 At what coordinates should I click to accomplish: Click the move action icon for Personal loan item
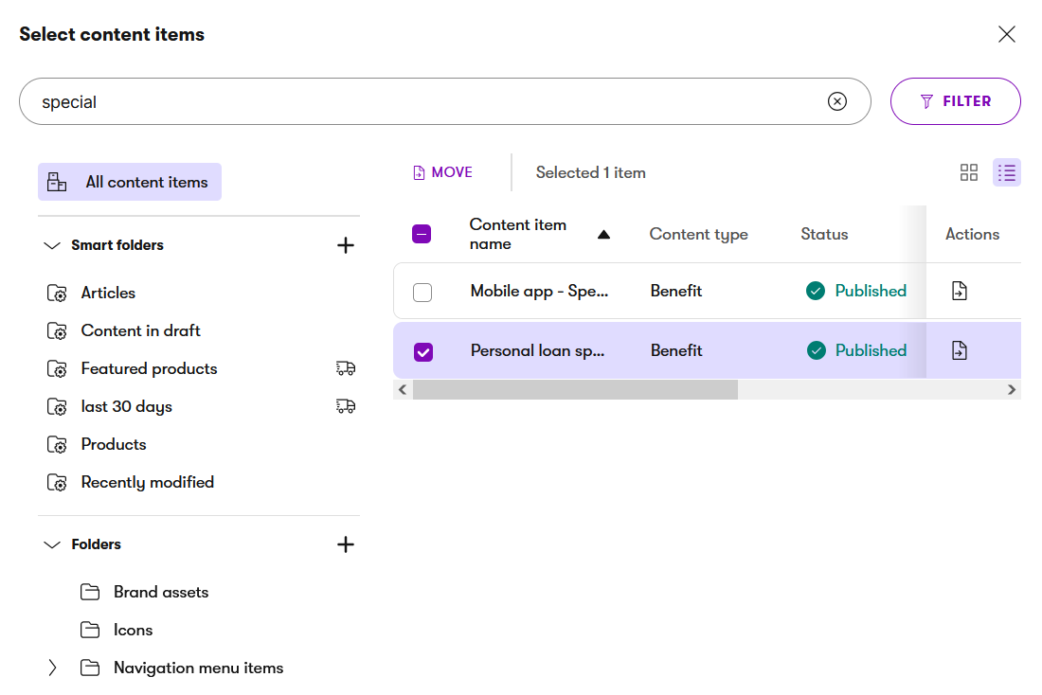959,350
